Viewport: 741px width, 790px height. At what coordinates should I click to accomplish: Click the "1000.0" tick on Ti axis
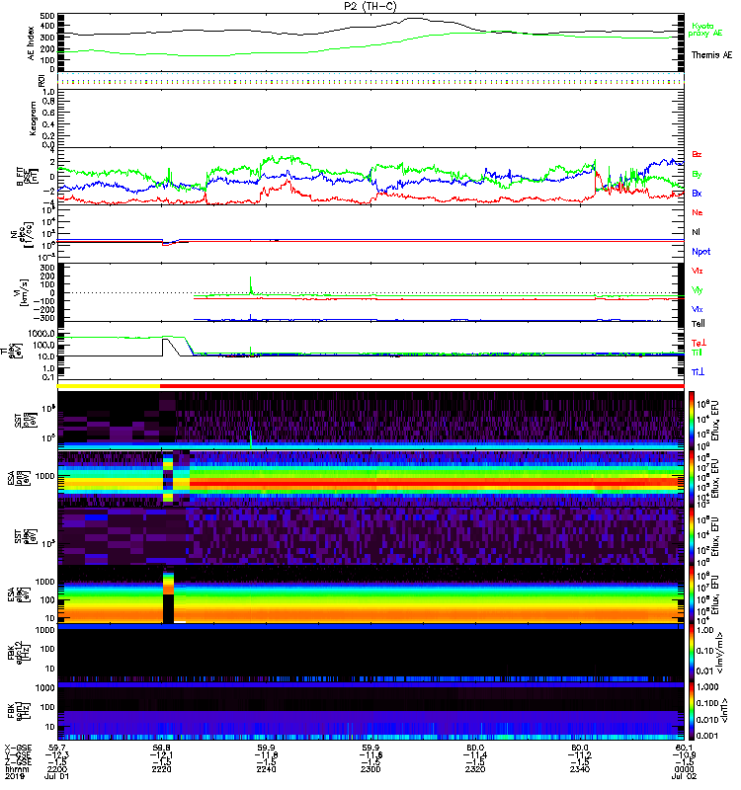(x=41, y=334)
